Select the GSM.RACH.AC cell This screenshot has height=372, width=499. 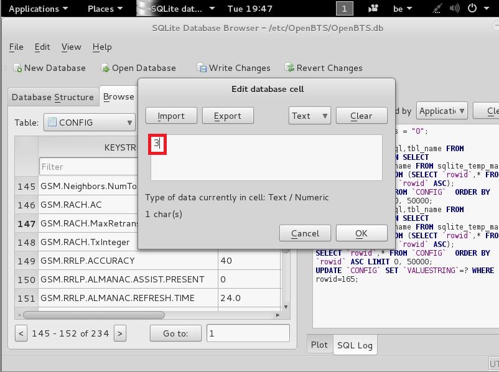coord(88,205)
